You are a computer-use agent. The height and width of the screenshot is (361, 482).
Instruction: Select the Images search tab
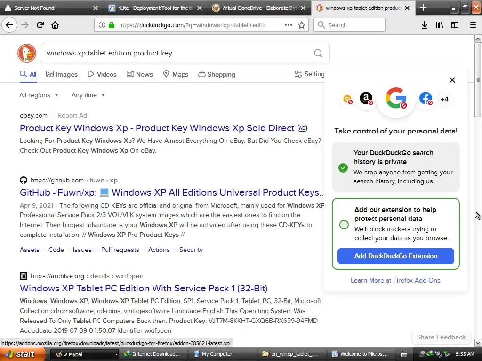click(62, 74)
